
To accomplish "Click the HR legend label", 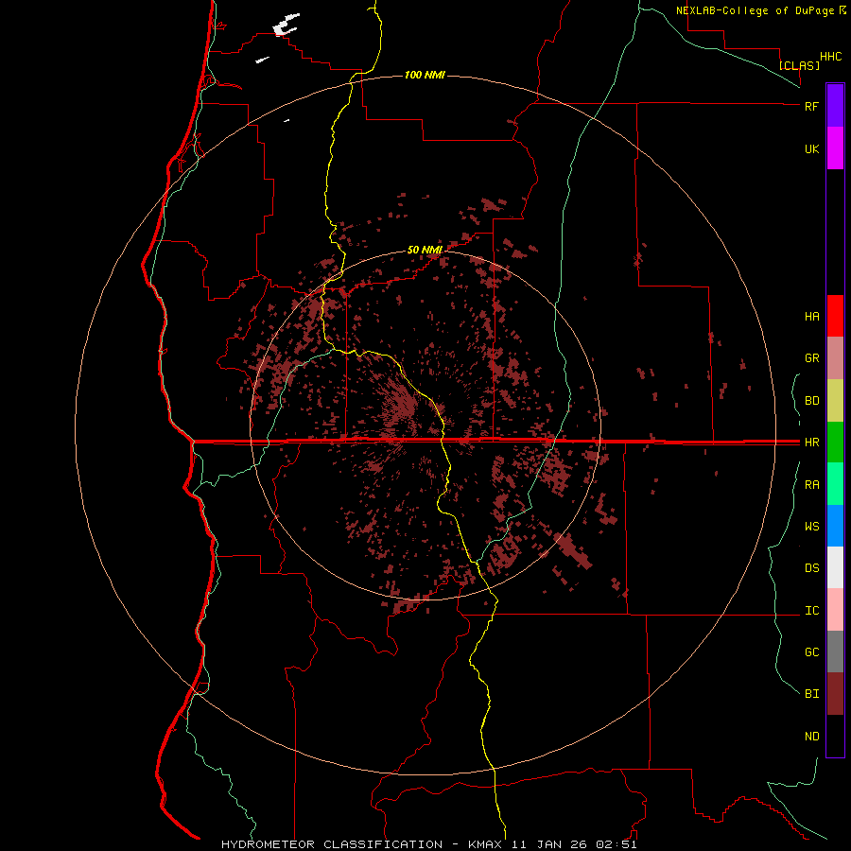I will click(x=811, y=443).
